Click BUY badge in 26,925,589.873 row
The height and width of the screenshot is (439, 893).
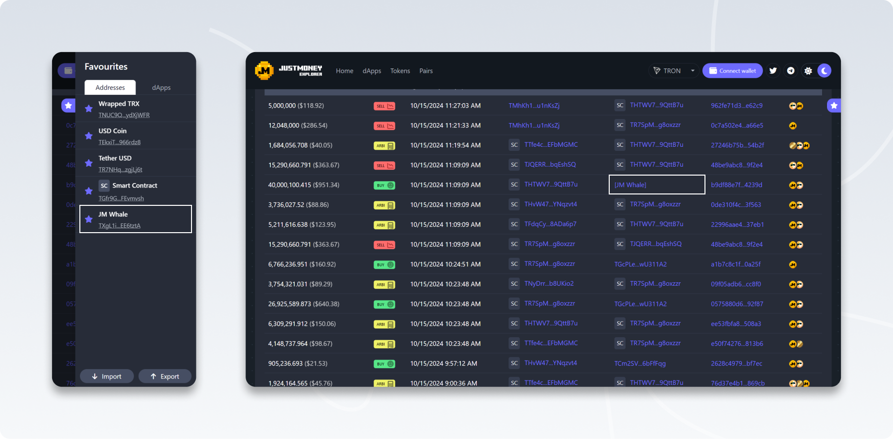[x=384, y=305]
